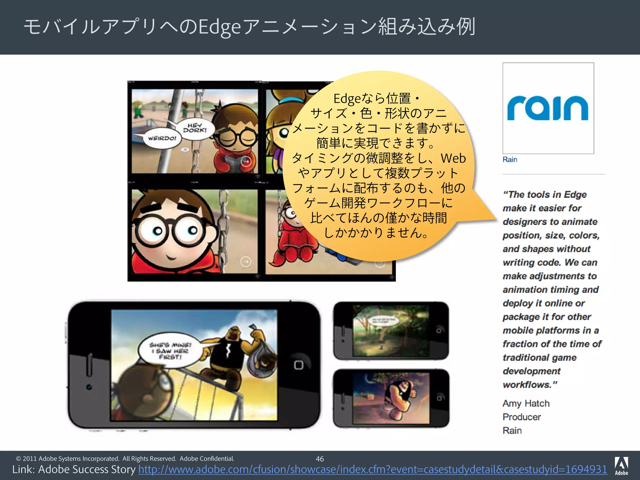Screen dimensions: 640x480
Task: Click the 'SHE'S MINE! I SAW HER FIRST!' phone screenshot
Action: point(194,365)
